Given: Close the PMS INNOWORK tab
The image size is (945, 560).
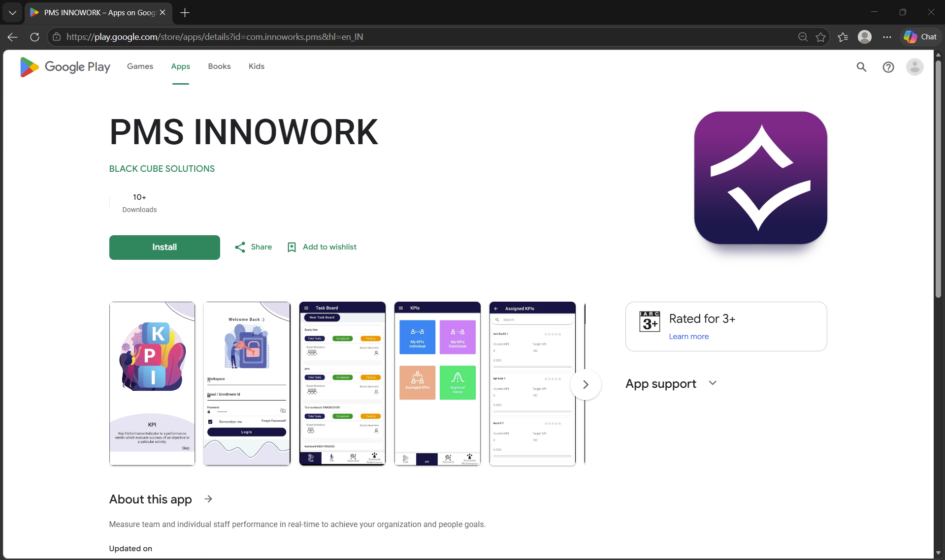Looking at the screenshot, I should pos(163,13).
